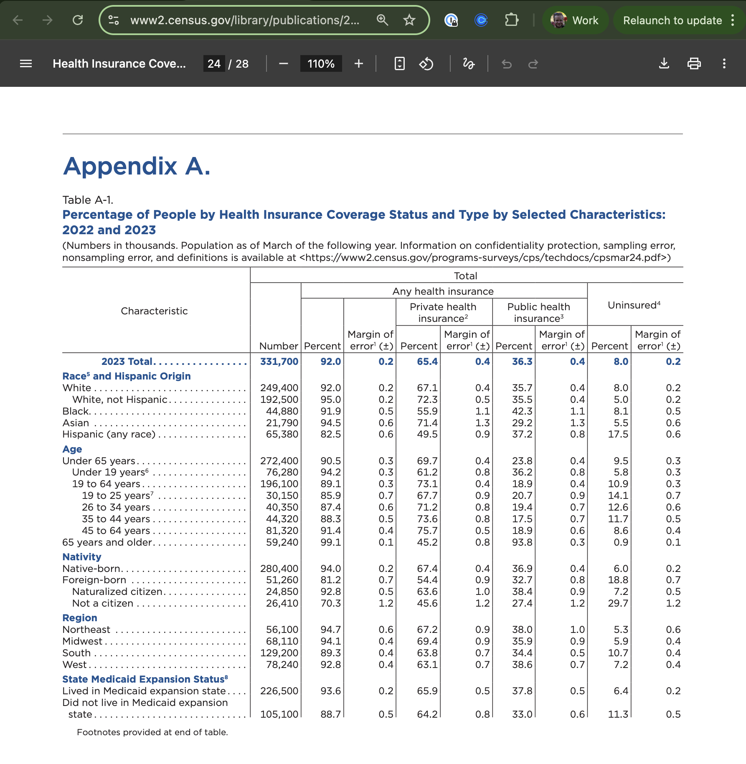Click the Health Insurance Cove... document title
Screen dimensions: 746x764
[119, 63]
